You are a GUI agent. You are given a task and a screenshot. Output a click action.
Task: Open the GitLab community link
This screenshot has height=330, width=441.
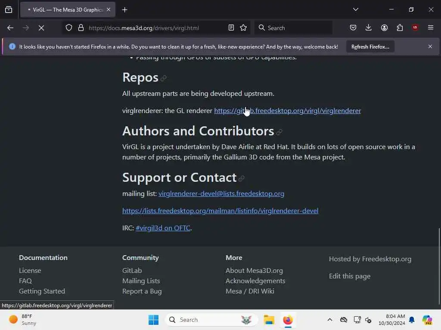(x=132, y=271)
